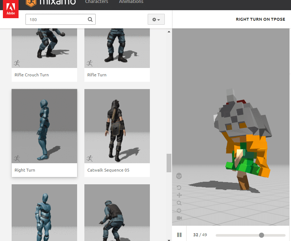Click running-man icon on Right Turn card
Viewport: 291px width, 241px height.
[x=17, y=158]
